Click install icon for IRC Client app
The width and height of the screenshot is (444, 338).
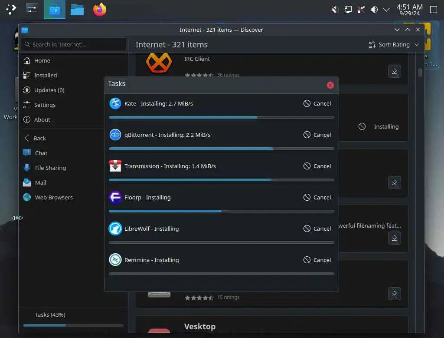coord(395,71)
